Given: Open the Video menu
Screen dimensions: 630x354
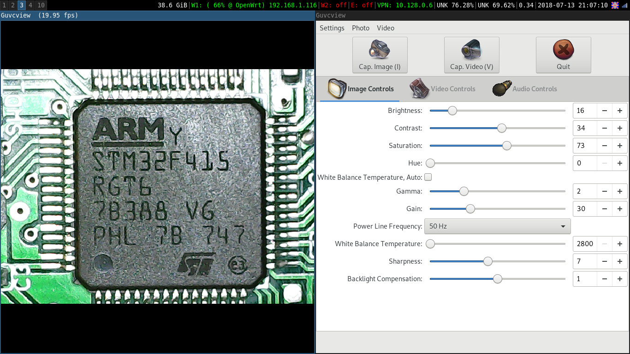Looking at the screenshot, I should click(x=386, y=28).
